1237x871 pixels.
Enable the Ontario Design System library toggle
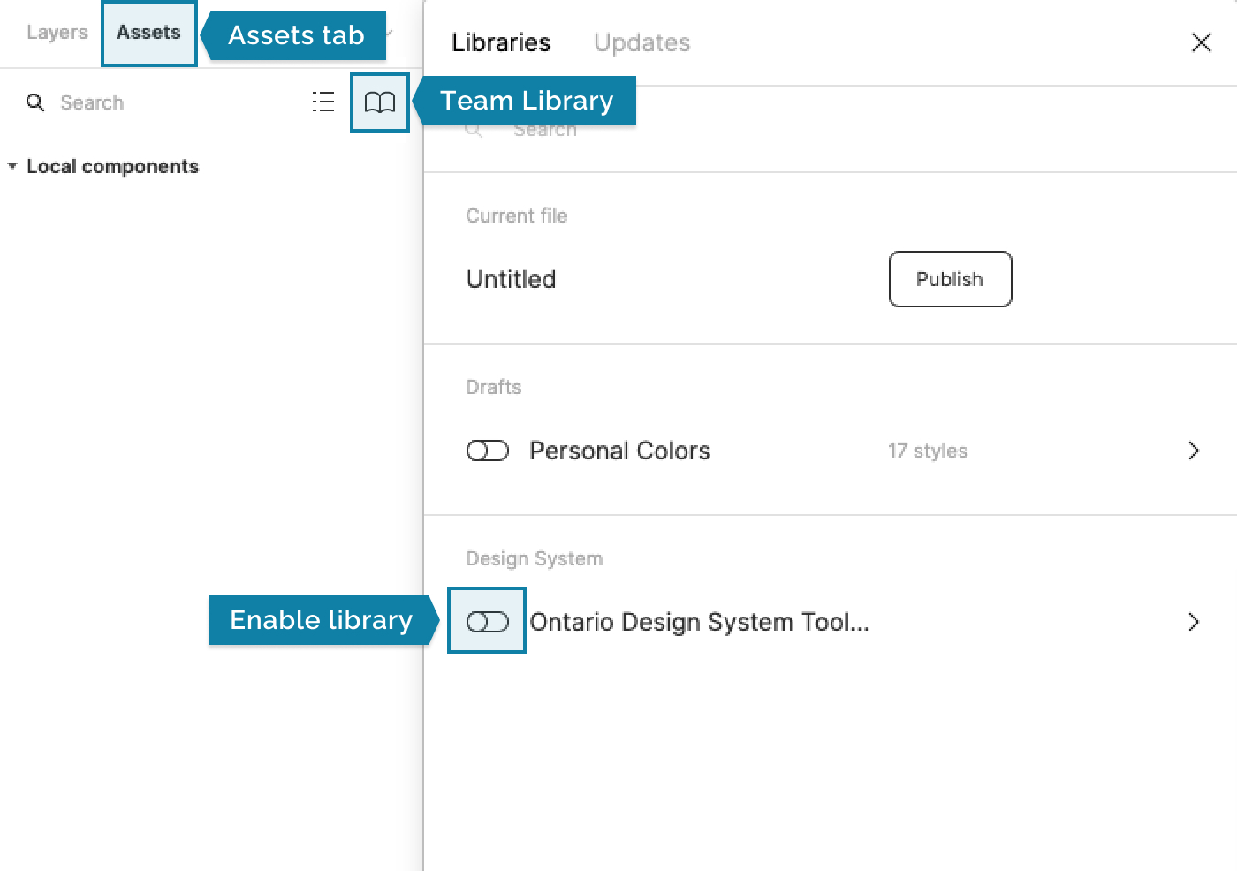(x=488, y=622)
